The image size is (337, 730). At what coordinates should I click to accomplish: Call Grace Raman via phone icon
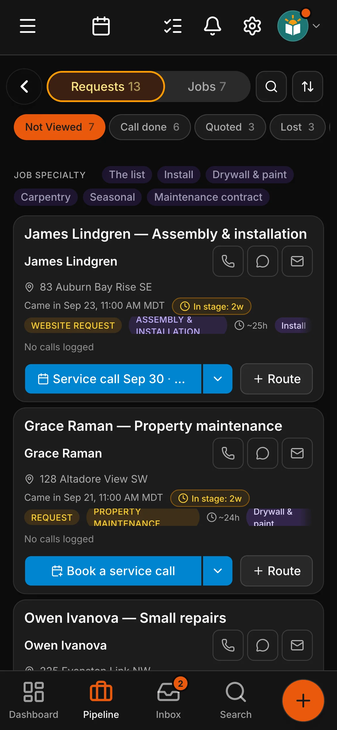228,453
